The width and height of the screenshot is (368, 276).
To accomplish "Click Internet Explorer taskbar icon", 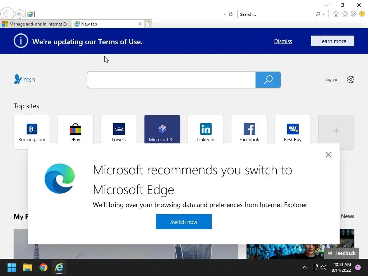I will coord(59,267).
